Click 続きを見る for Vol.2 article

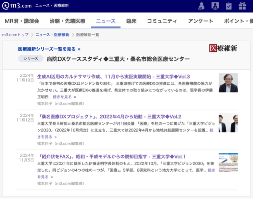coord(47,137)
